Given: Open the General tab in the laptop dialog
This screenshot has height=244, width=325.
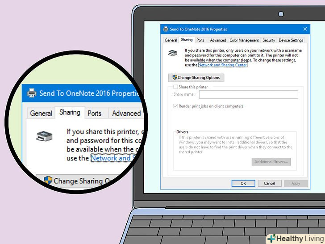Looking at the screenshot, I should [171, 40].
